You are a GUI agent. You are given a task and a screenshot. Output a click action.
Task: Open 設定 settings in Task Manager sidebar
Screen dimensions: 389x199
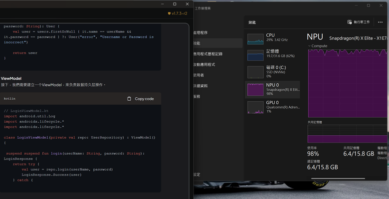(196, 175)
